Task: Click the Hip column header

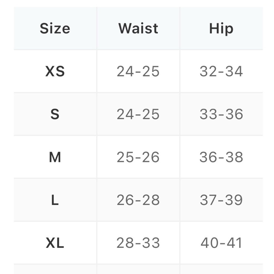Action: pos(221,28)
